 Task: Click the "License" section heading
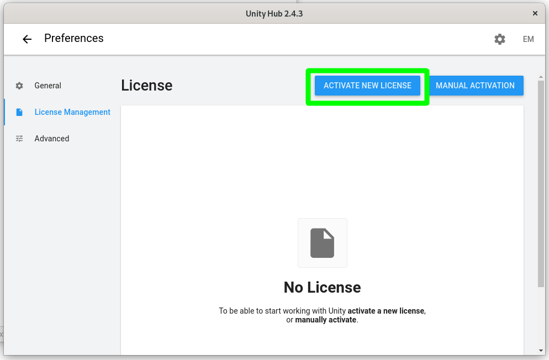pyautogui.click(x=147, y=86)
